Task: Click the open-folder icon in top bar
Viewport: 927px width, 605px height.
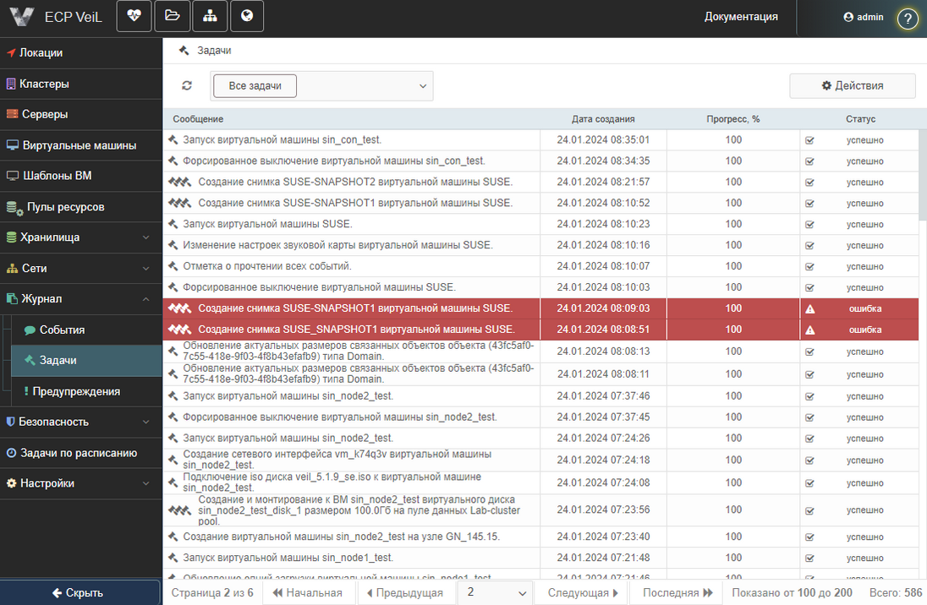Action: (172, 16)
